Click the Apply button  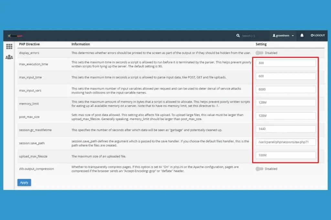[24, 183]
